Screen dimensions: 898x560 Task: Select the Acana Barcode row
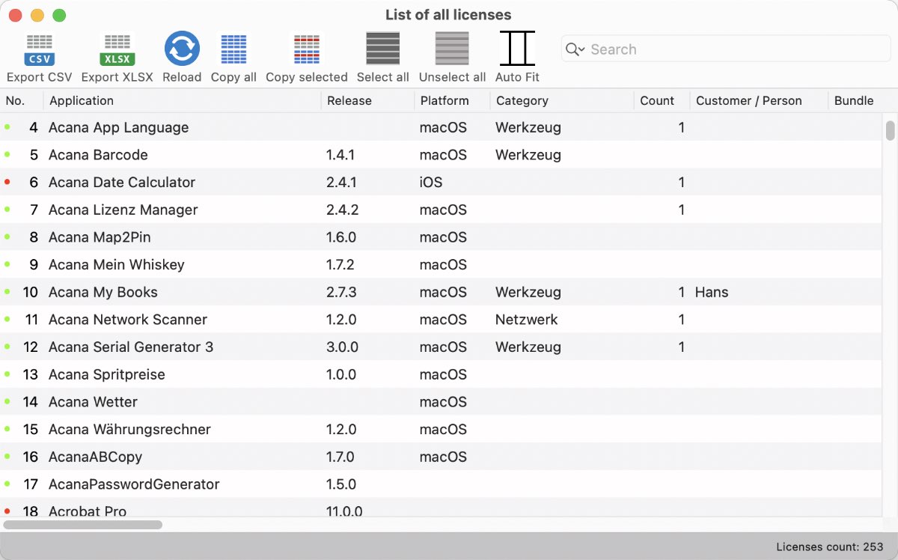pos(442,155)
